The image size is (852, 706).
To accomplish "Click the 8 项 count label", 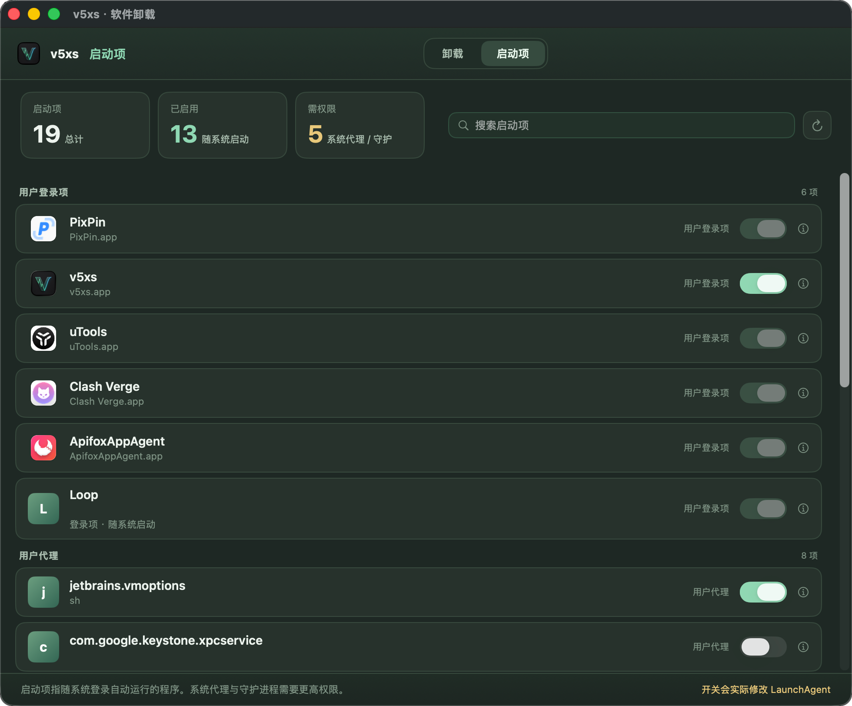I will 809,556.
